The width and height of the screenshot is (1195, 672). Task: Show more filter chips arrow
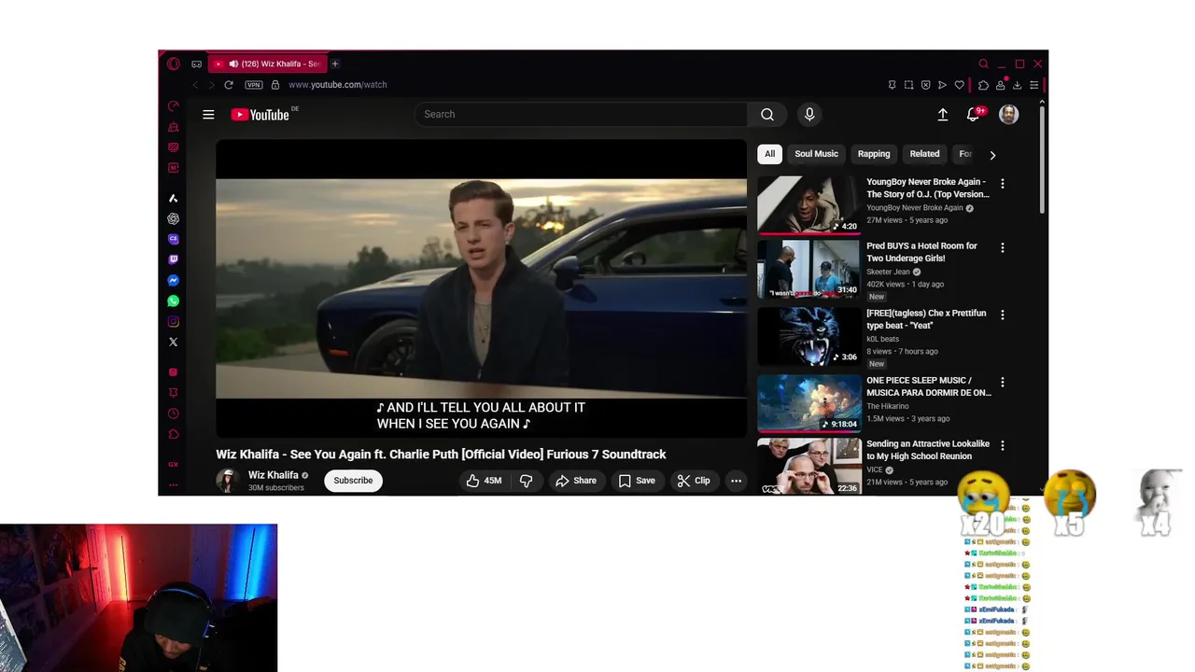992,155
